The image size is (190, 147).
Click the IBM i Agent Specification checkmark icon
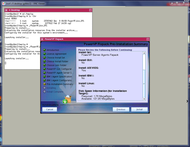point(45,76)
